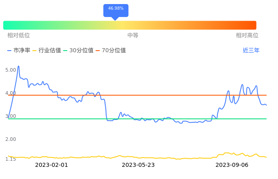278x179 pixels.
Task: Disable the 70分位值 legend entry
Action: click(x=111, y=51)
